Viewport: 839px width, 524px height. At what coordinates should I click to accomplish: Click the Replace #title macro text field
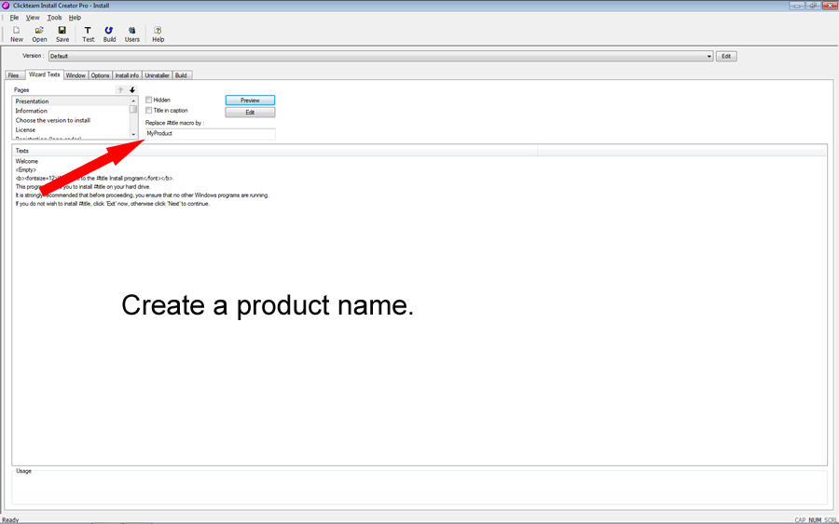(x=210, y=134)
